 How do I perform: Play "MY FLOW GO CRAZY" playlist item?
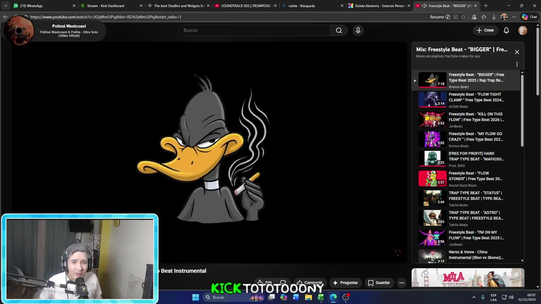467,139
